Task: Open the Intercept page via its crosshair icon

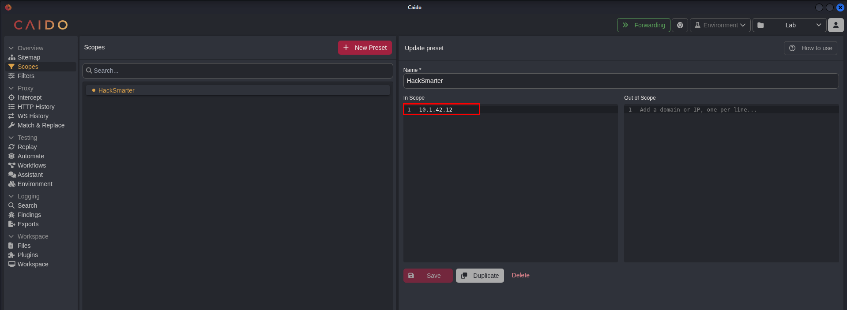Action: coord(11,97)
